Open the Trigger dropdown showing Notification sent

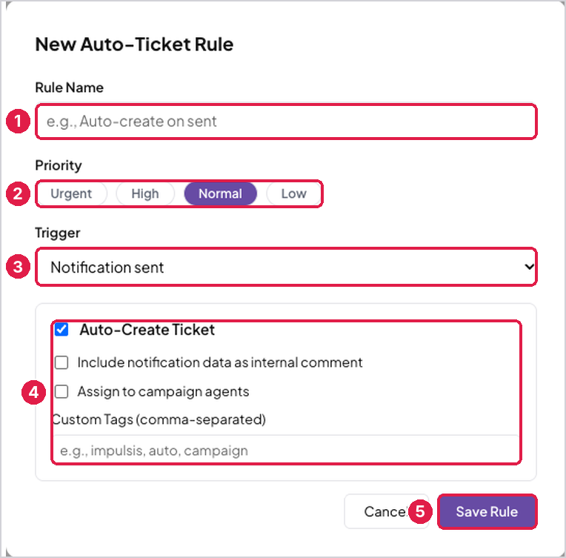[286, 267]
